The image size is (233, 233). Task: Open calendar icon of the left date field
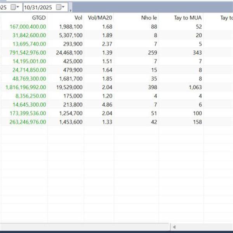point(14,7)
